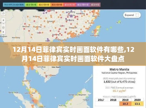Zoom out with the minus button

(3, 24)
